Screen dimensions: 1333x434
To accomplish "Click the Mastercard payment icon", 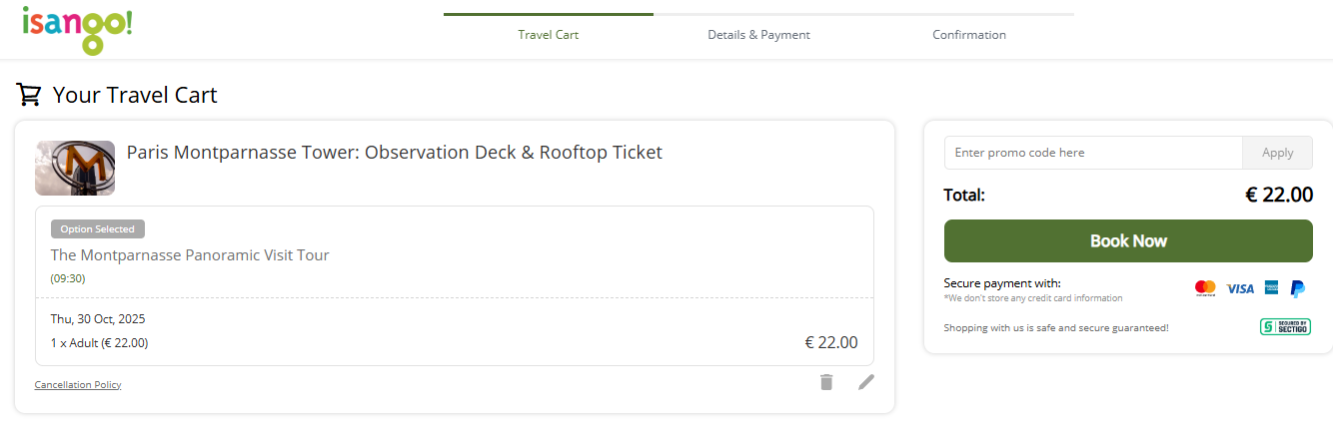I will [x=1205, y=288].
